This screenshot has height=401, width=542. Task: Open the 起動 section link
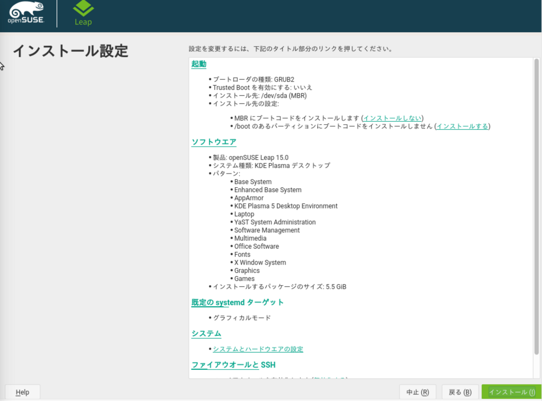(199, 64)
